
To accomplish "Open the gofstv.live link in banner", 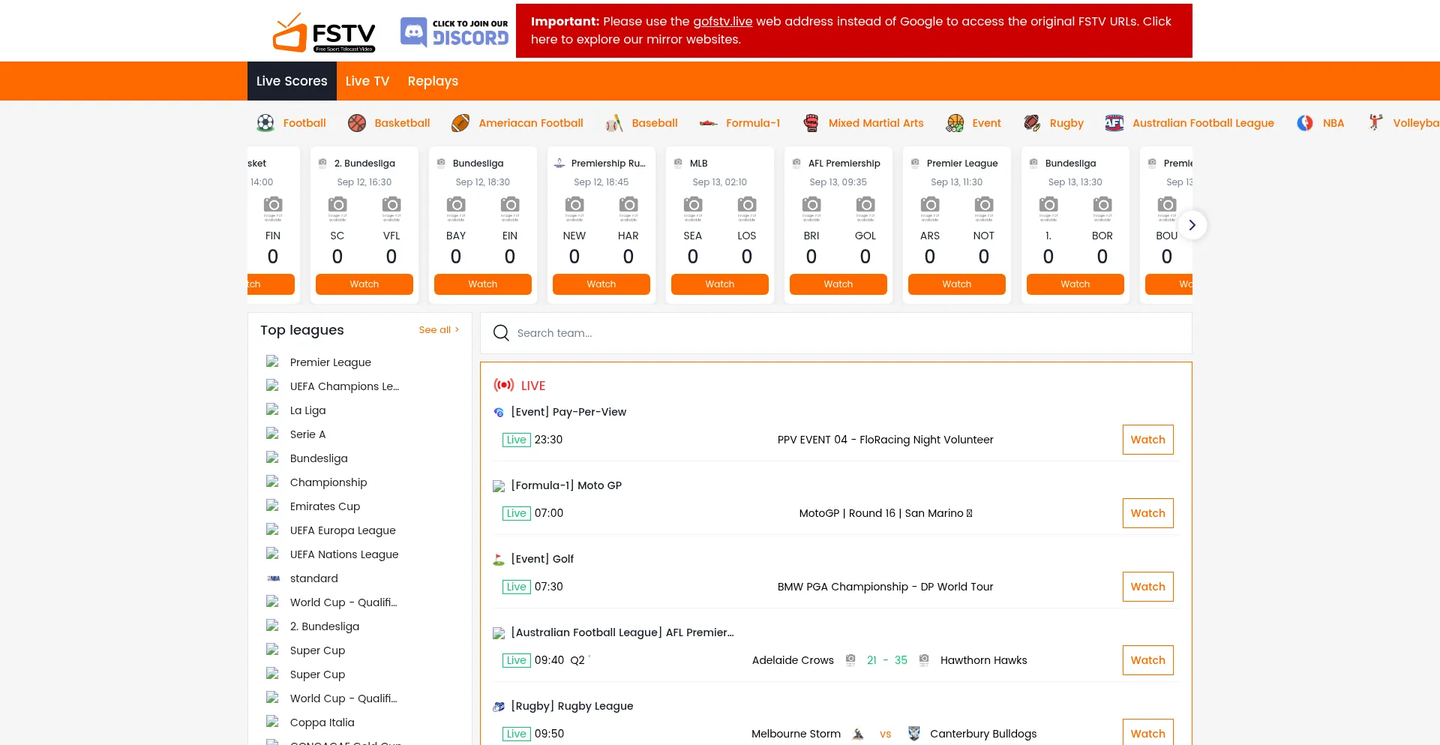I will click(x=722, y=22).
